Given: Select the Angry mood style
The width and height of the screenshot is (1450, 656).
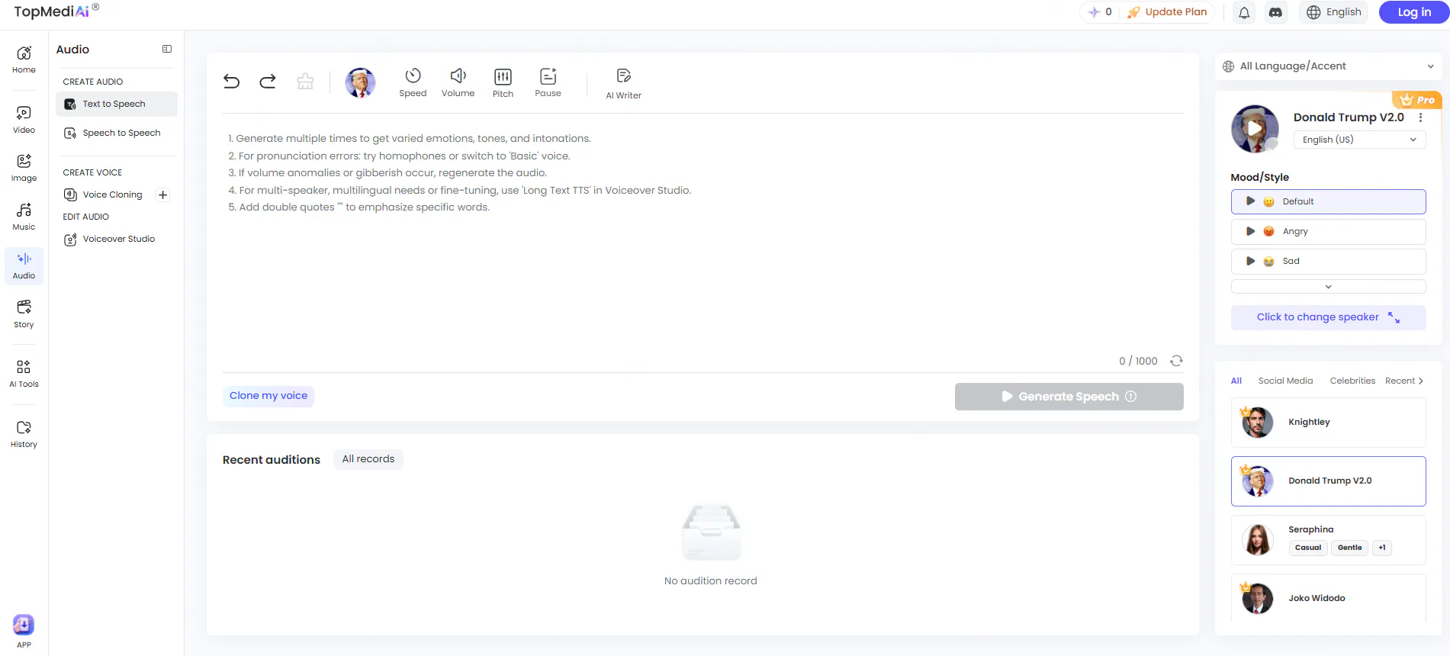Looking at the screenshot, I should (1328, 231).
